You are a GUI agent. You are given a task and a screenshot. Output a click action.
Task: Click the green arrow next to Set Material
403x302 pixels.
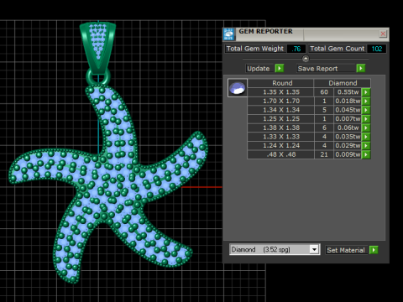[x=374, y=250]
